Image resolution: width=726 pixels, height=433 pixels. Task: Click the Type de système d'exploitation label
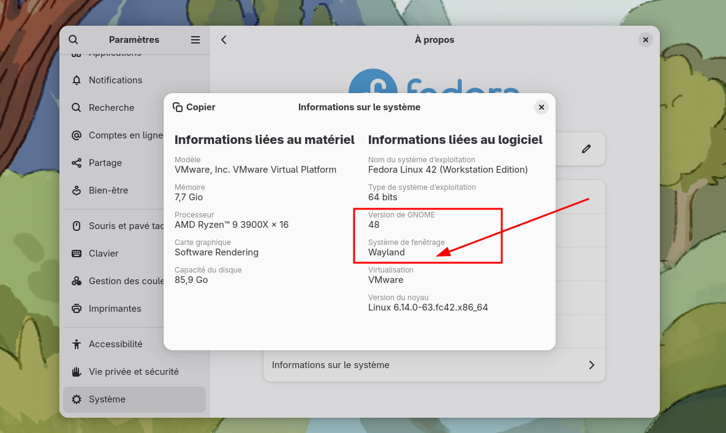422,187
